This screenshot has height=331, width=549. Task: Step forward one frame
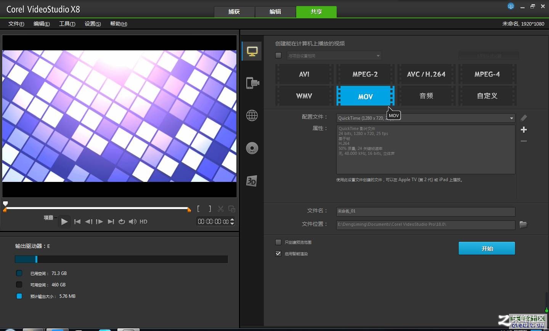click(100, 222)
